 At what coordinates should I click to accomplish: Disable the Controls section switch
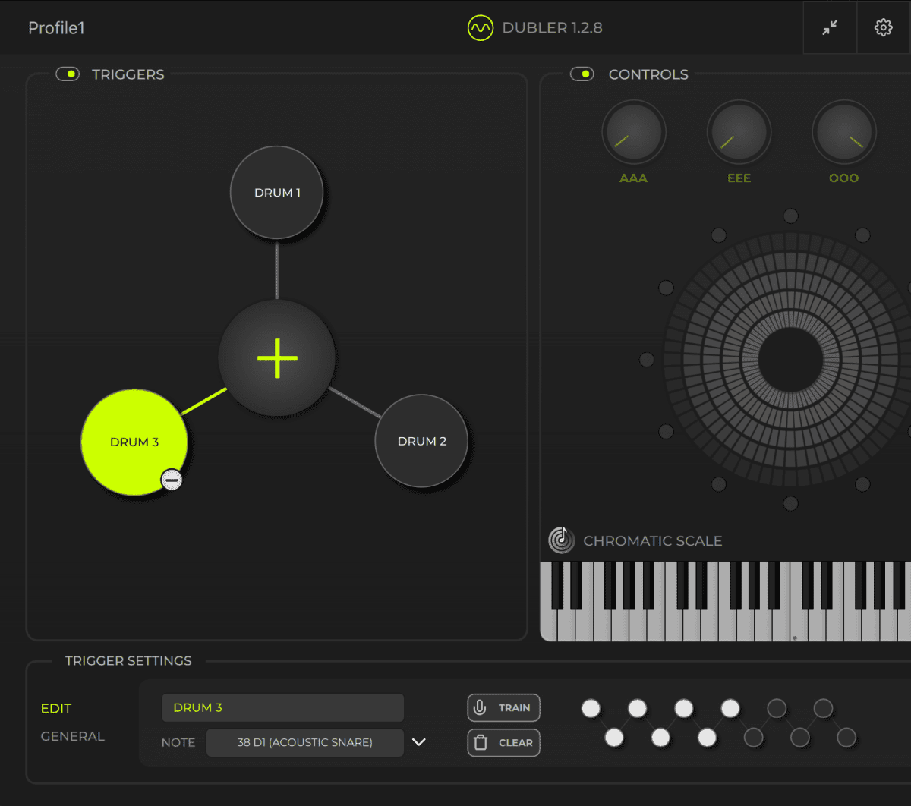point(582,74)
